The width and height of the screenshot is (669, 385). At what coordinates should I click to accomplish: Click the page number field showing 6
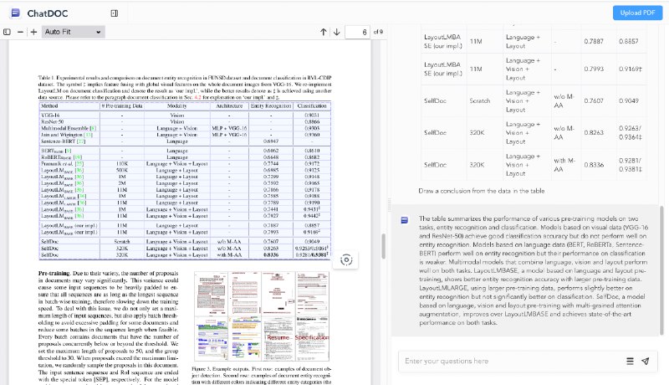(357, 32)
